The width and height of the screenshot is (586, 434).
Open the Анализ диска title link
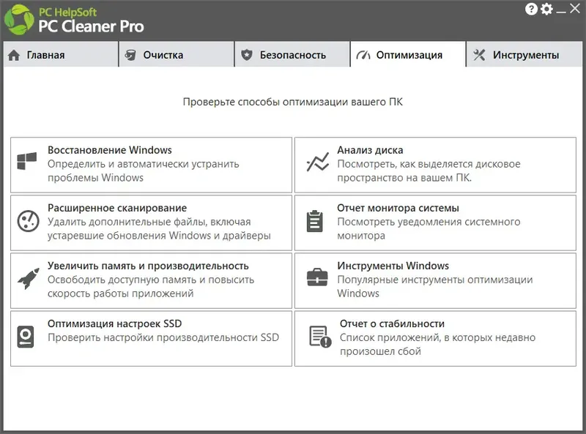(370, 150)
